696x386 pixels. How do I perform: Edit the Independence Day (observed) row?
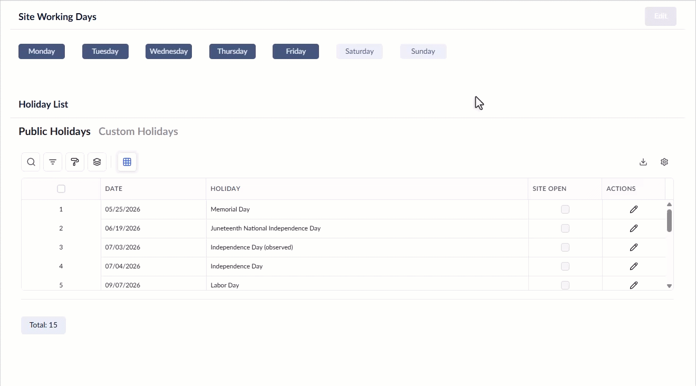(634, 247)
